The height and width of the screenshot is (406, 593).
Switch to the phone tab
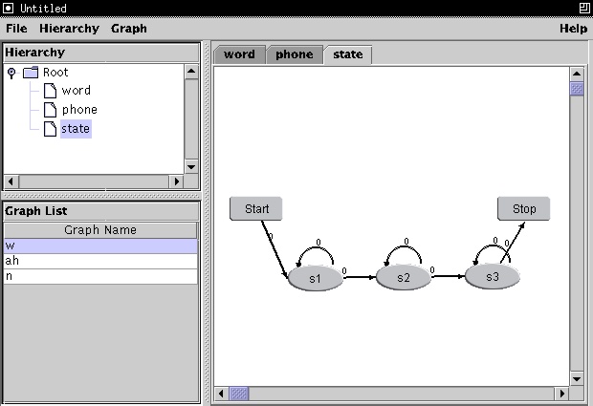(295, 54)
